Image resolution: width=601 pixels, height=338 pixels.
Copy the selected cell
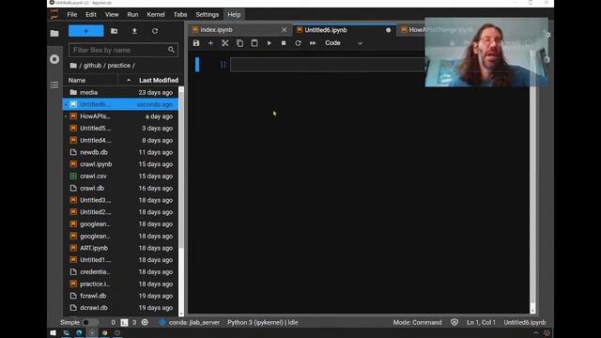pyautogui.click(x=239, y=43)
